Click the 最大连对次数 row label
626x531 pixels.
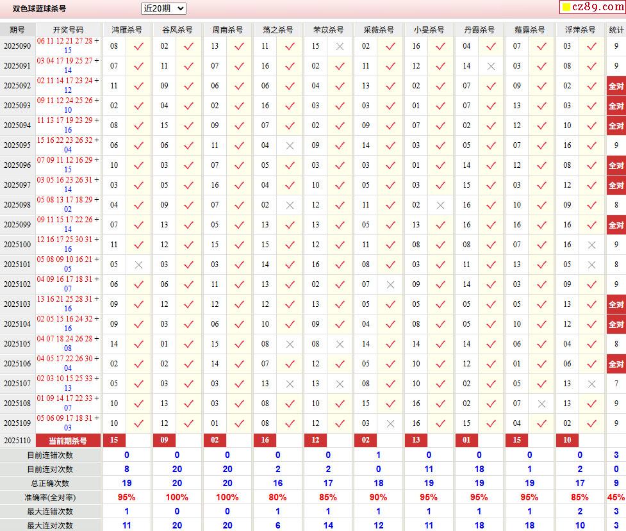pyautogui.click(x=50, y=525)
